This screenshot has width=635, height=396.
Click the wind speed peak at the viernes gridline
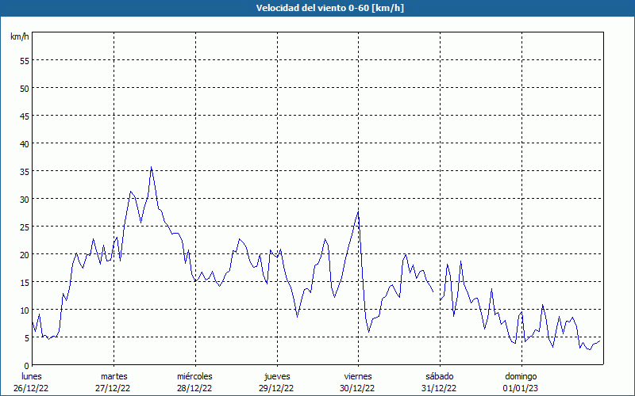[358, 211]
